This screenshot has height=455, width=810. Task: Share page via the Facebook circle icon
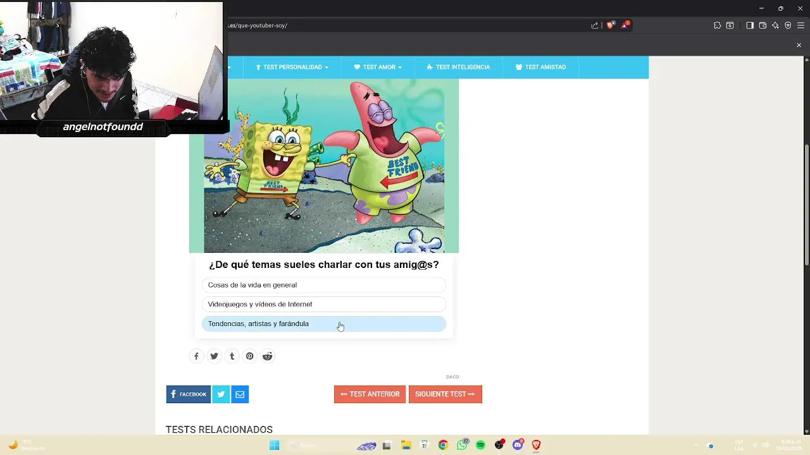point(196,356)
